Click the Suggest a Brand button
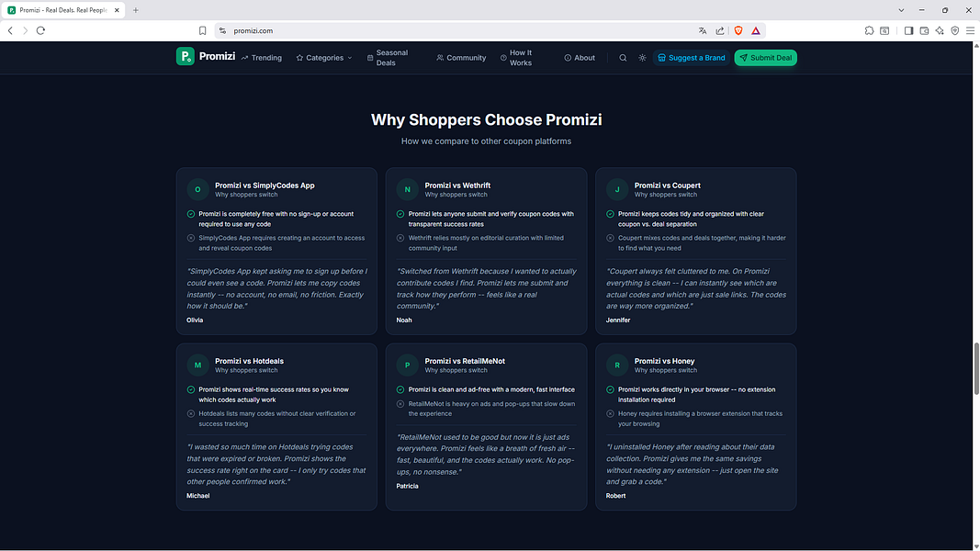The image size is (980, 551). [x=692, y=58]
